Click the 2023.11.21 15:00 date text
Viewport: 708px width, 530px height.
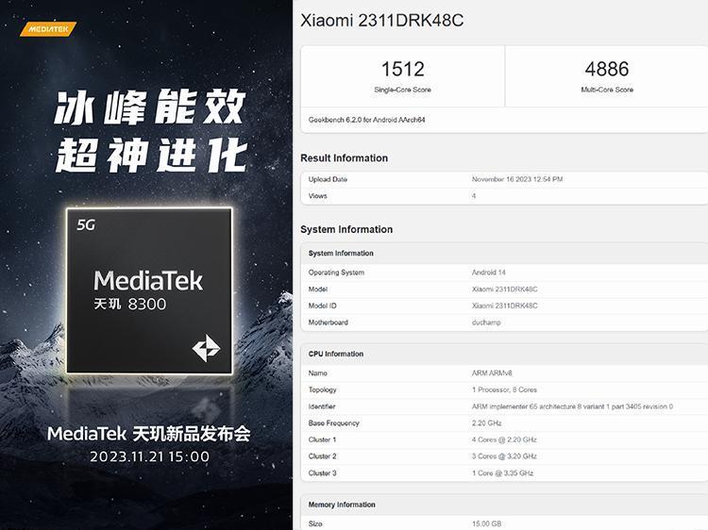149,456
